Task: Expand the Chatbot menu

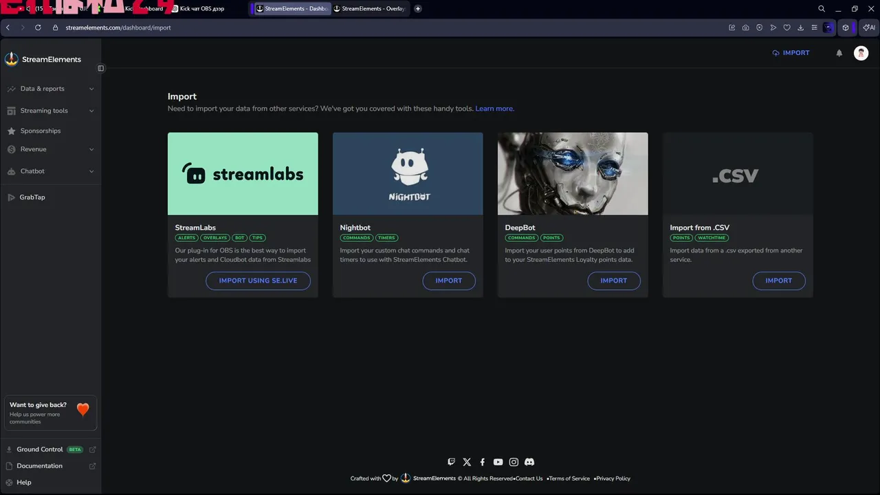Action: click(50, 171)
